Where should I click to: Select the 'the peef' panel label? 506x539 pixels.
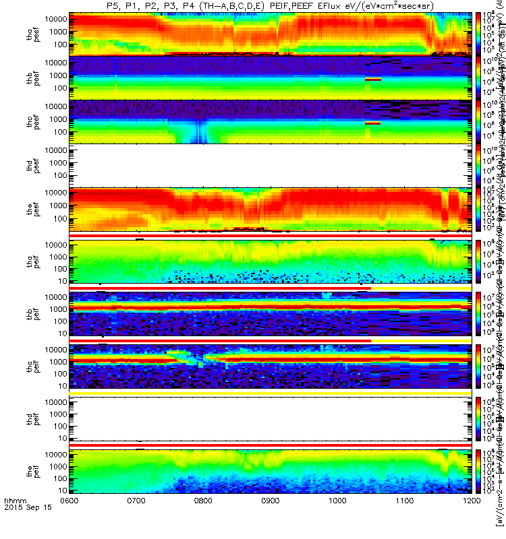point(33,210)
